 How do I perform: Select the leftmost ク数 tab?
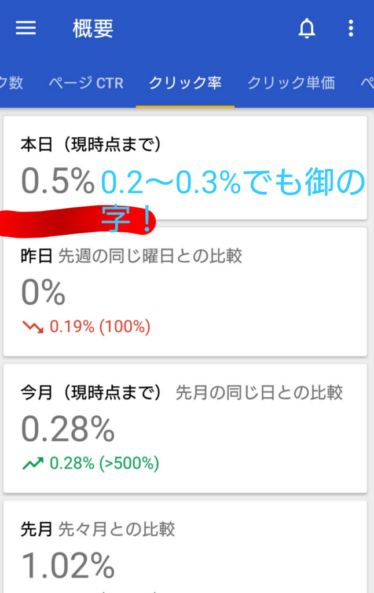point(12,83)
